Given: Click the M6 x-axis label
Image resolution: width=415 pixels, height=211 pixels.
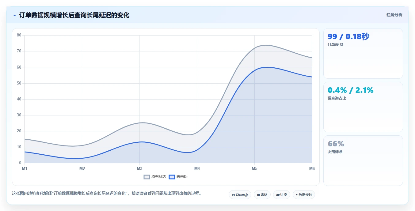Looking at the screenshot, I should tap(312, 168).
